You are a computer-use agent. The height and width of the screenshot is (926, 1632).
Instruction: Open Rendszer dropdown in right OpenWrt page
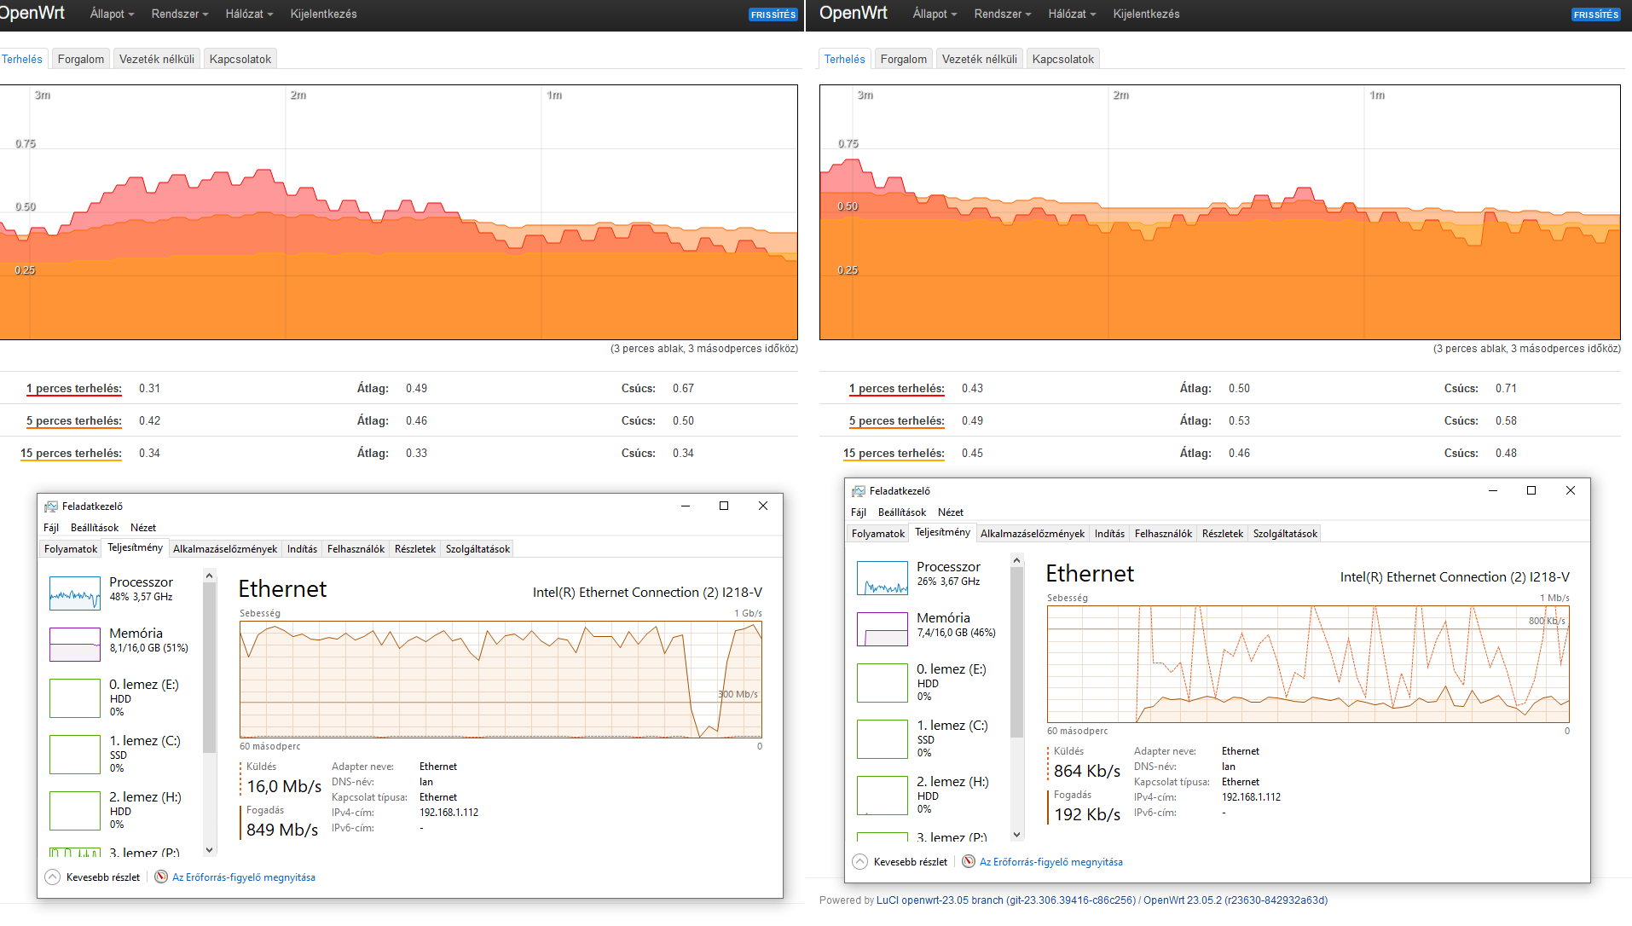[1003, 14]
